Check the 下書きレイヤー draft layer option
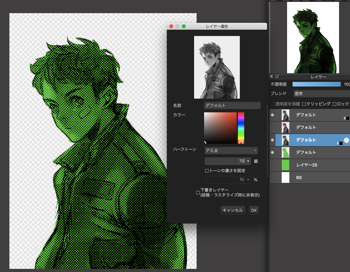 [198, 192]
